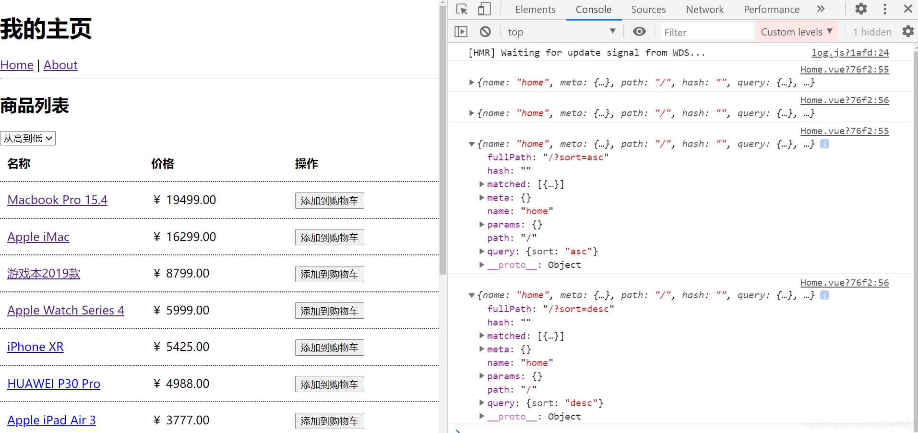
Task: Add Apple iMac to cart
Action: (x=329, y=237)
